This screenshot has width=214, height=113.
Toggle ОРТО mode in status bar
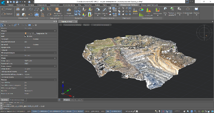point(87,111)
